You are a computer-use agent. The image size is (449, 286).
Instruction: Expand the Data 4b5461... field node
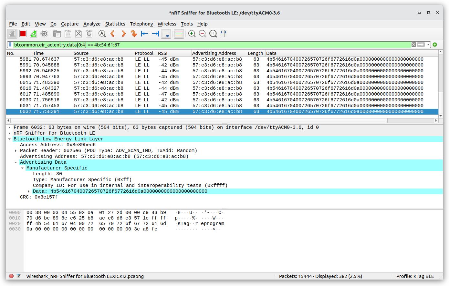(x=29, y=191)
